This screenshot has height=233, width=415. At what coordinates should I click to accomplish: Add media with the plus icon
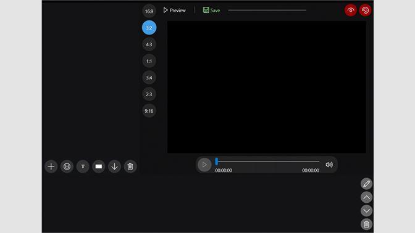[x=51, y=166]
